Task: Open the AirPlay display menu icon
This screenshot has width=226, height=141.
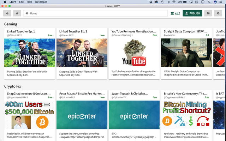Action: point(191,2)
